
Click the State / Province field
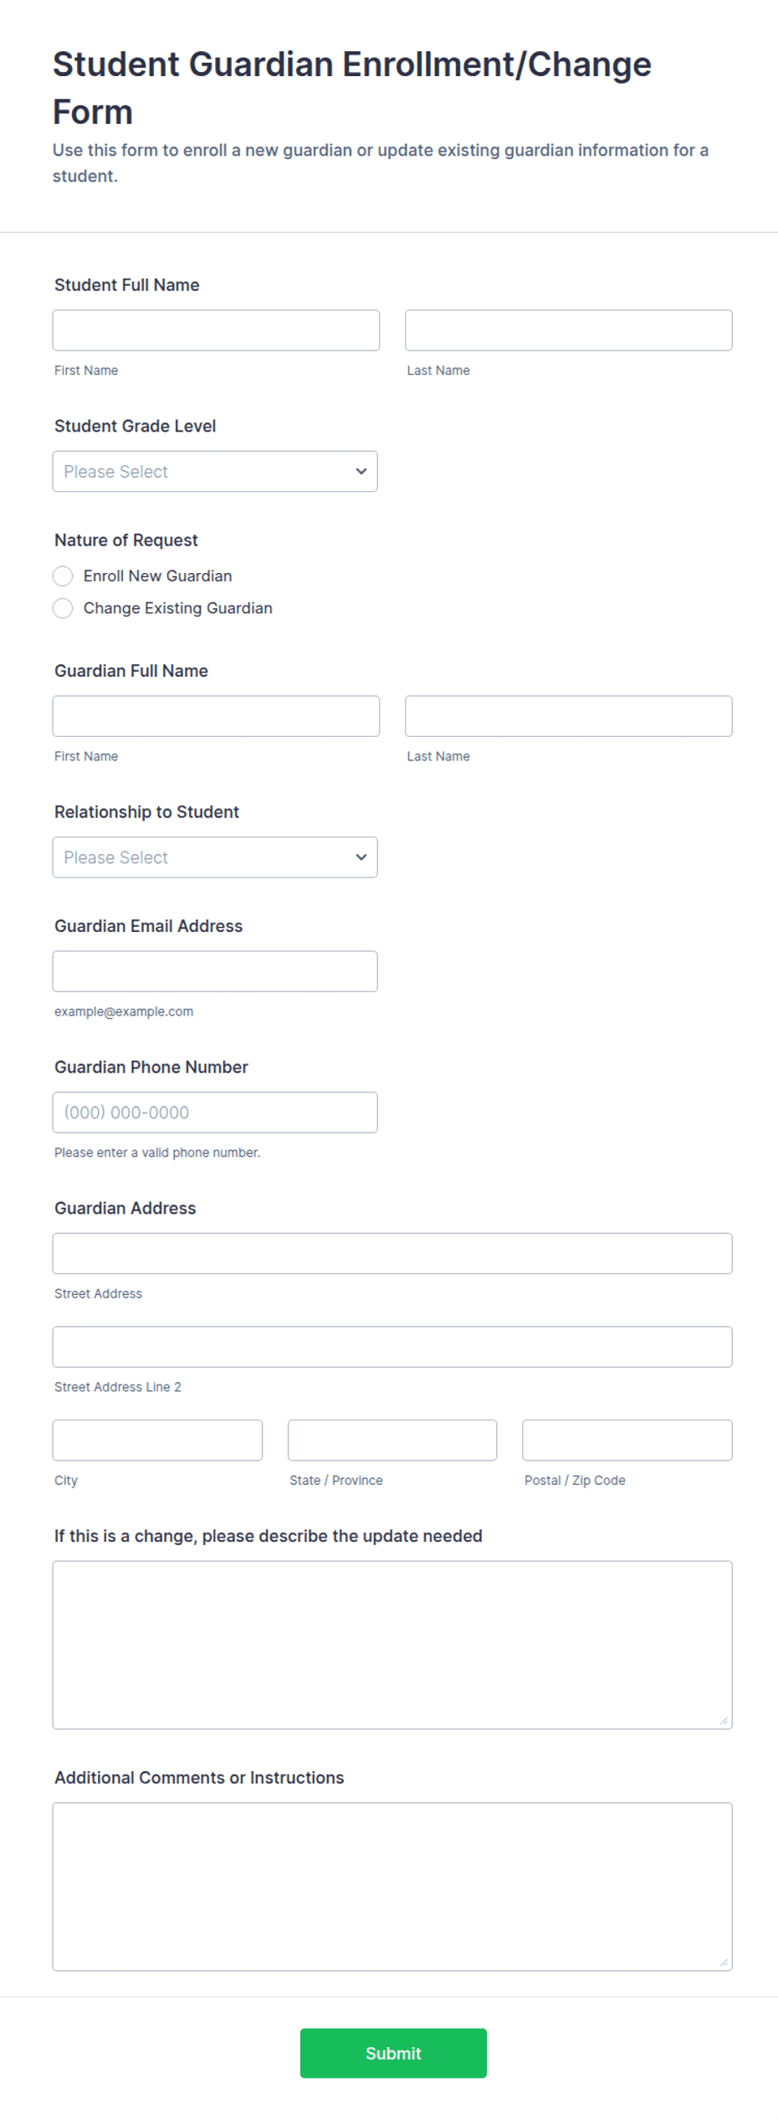pos(392,1439)
